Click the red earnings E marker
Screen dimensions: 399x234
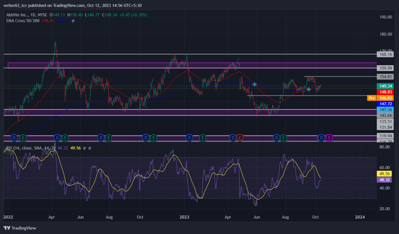pyautogui.click(x=240, y=138)
